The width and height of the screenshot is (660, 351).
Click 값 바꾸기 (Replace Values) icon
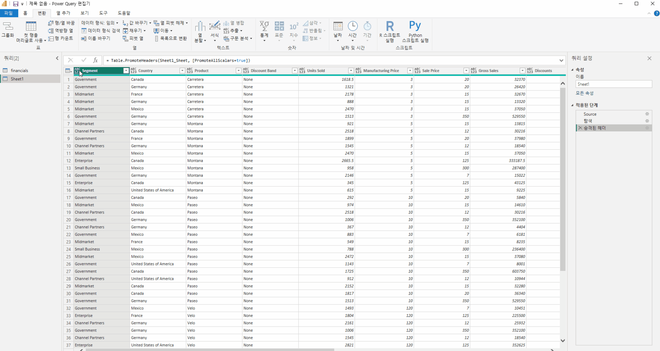click(125, 23)
